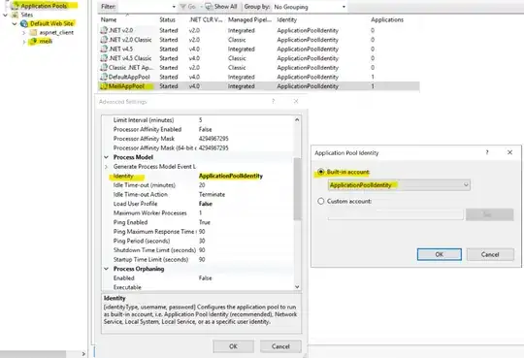The height and width of the screenshot is (358, 524).
Task: Select the Load User Profile row
Action: click(198, 204)
